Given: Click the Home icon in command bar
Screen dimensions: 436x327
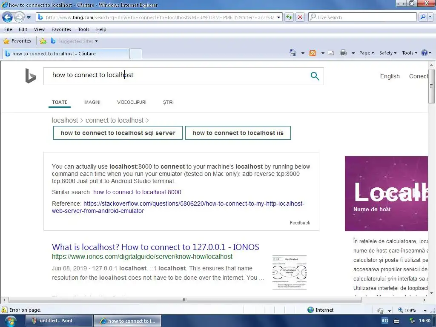Looking at the screenshot, I should (293, 52).
